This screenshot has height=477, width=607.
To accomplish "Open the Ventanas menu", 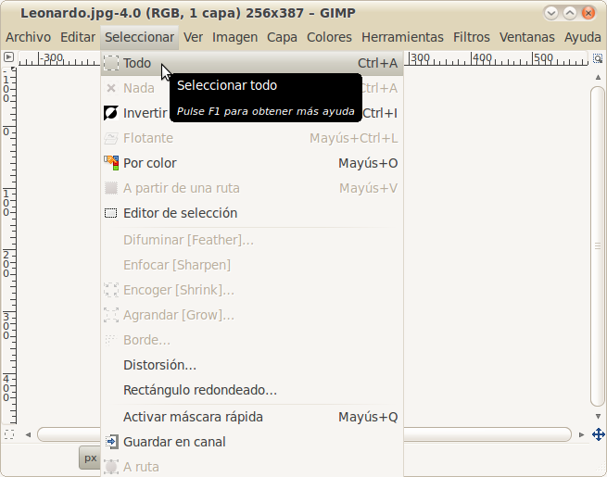I will point(527,37).
